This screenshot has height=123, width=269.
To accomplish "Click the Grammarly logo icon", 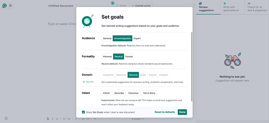I will (5, 6).
